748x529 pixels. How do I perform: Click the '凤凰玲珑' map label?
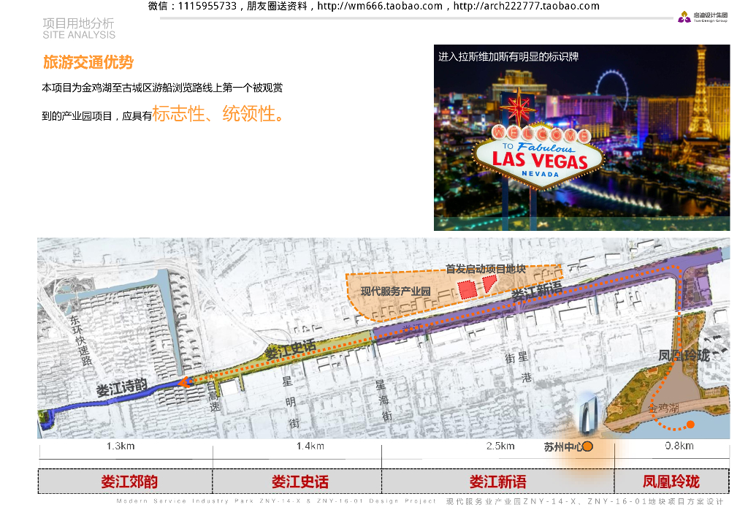pyautogui.click(x=684, y=355)
